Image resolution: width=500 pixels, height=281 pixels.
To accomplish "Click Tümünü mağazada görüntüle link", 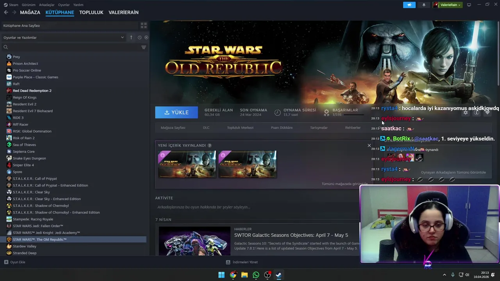I will [x=345, y=184].
